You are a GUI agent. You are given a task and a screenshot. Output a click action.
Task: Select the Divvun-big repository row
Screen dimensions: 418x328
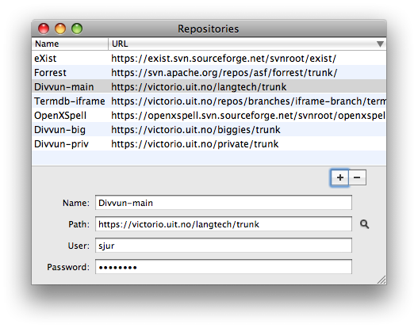click(209, 130)
